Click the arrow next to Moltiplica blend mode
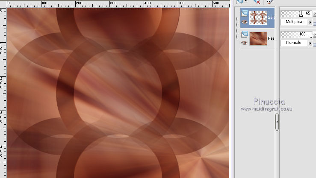316x178 pixels. click(x=310, y=22)
